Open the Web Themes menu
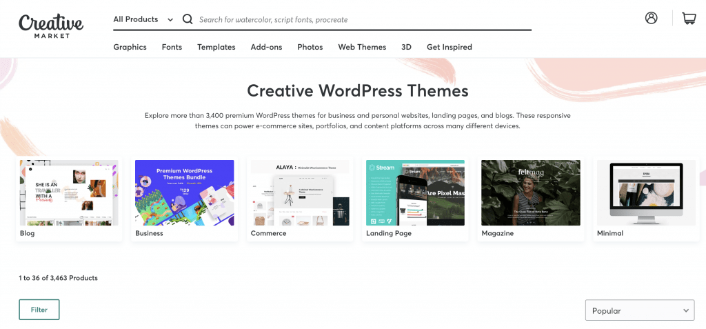 point(362,47)
